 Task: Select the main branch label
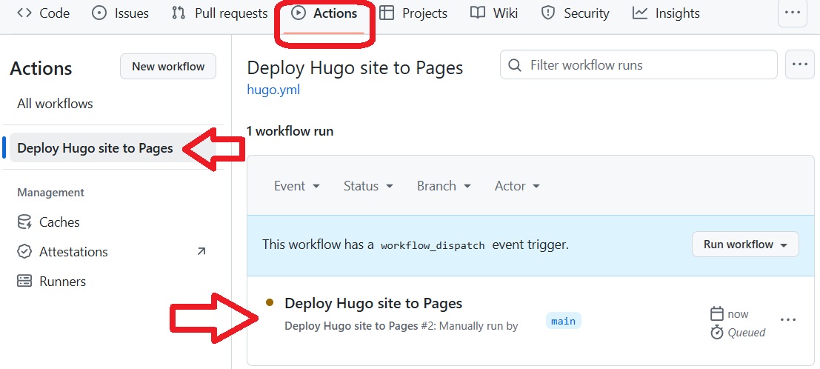click(564, 320)
